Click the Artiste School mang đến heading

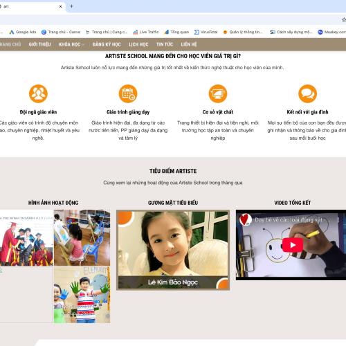pyautogui.click(x=173, y=56)
